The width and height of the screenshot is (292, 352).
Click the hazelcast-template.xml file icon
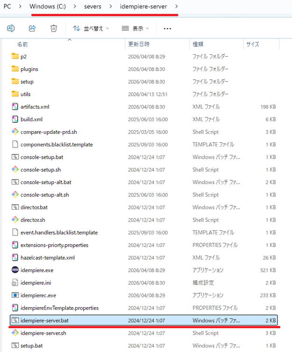tap(15, 257)
